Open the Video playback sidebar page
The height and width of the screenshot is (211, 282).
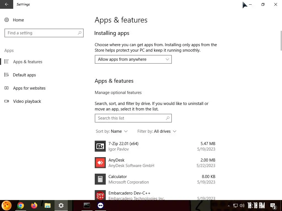(27, 101)
